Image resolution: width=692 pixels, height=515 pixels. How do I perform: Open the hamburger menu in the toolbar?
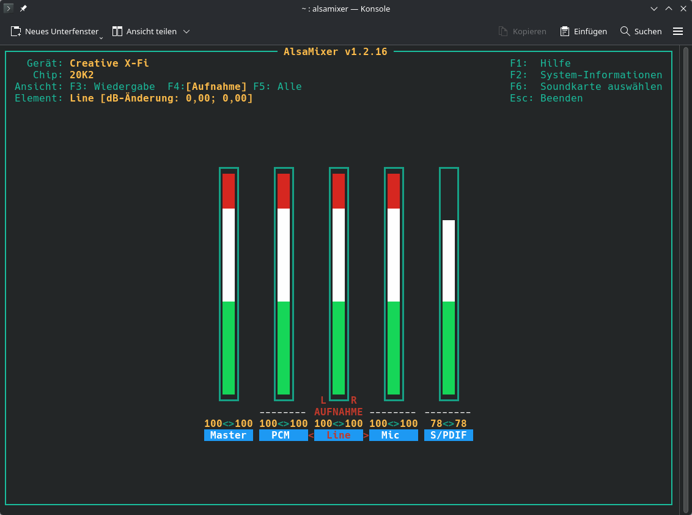coord(678,31)
